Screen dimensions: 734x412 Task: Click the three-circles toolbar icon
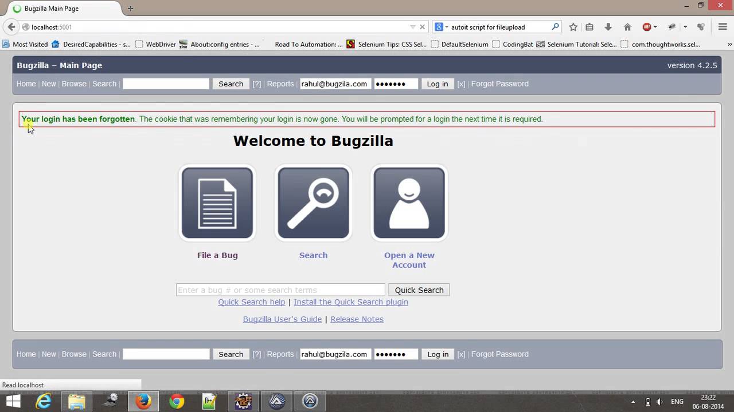701,27
